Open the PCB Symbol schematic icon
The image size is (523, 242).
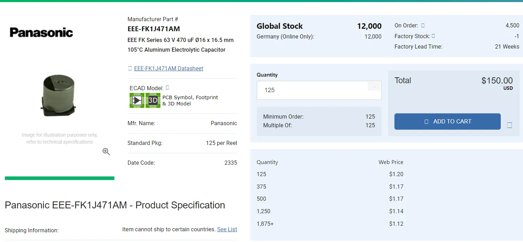click(137, 101)
